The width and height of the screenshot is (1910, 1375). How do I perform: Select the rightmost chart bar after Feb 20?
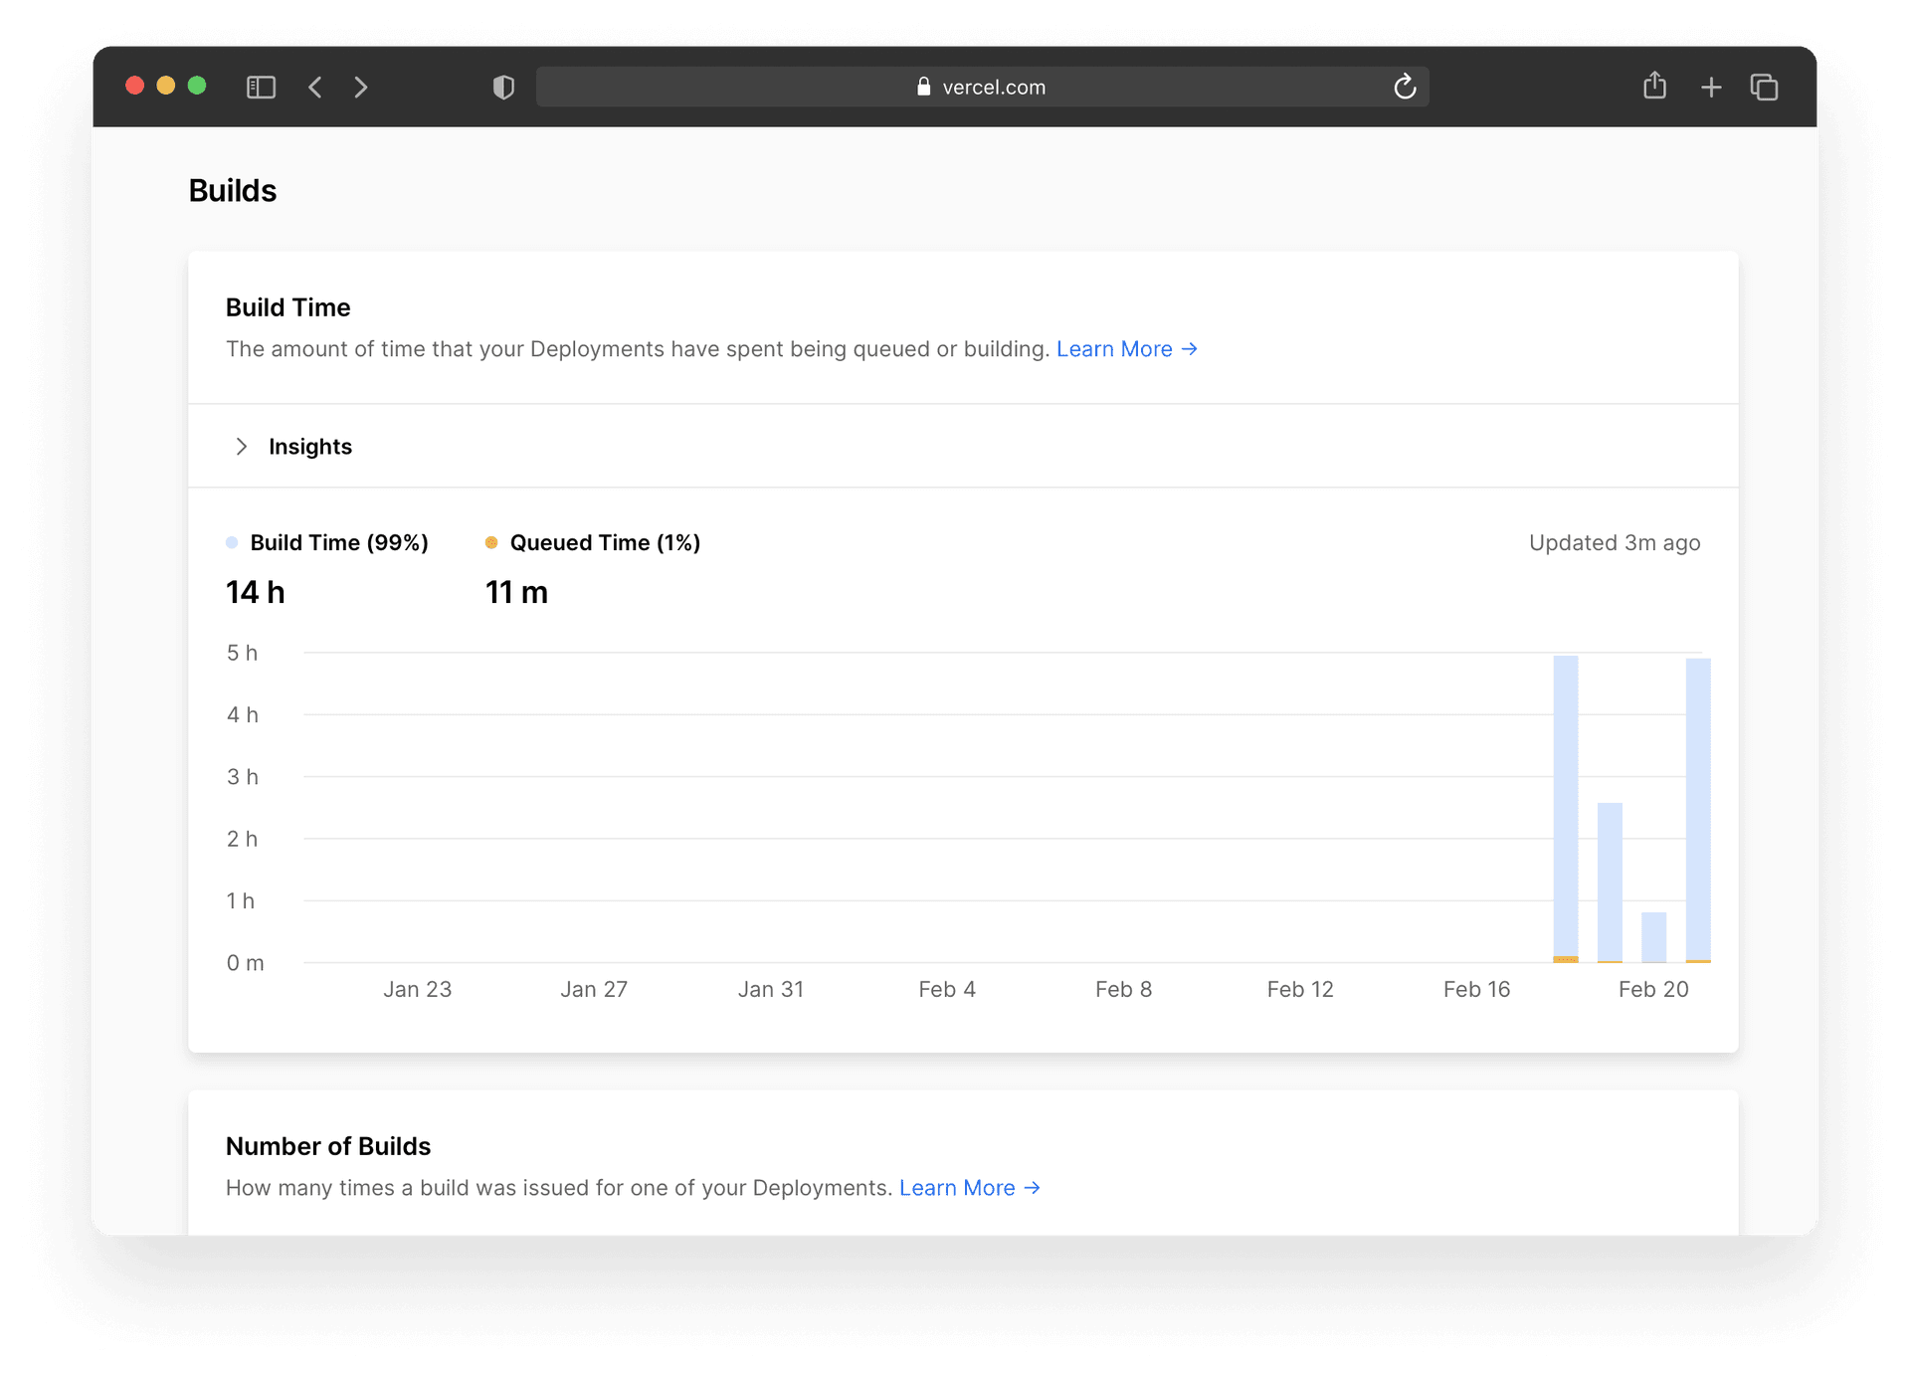[1698, 808]
